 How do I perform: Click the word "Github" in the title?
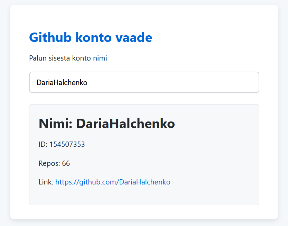(x=50, y=37)
